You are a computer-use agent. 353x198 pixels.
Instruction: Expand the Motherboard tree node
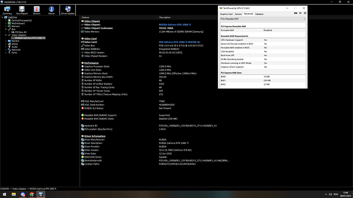point(6,23)
